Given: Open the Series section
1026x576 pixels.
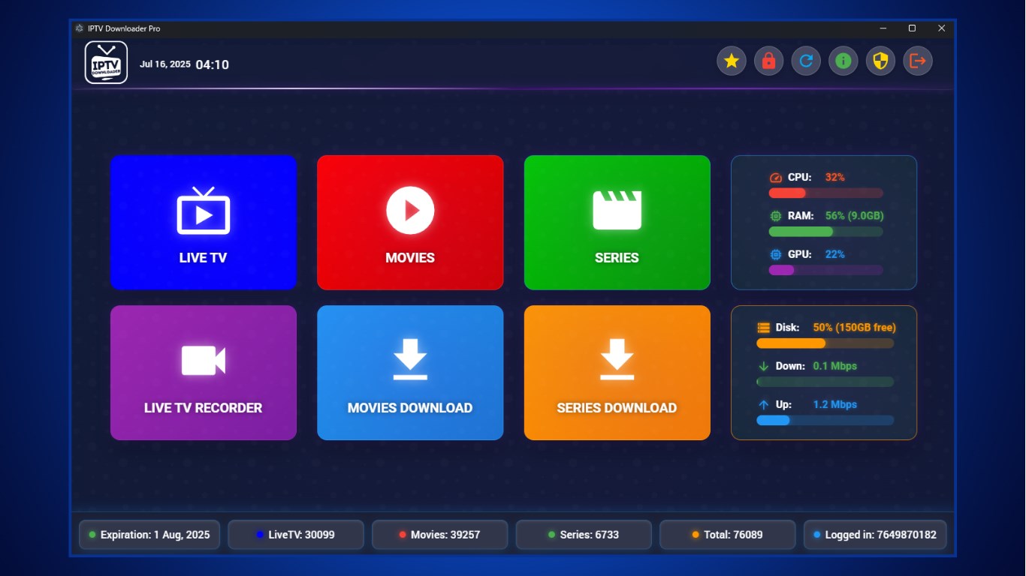Looking at the screenshot, I should coord(617,222).
